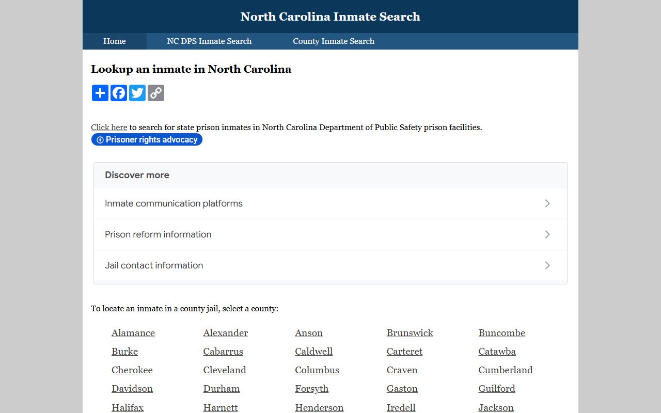Follow the 'Click here' state prison link
661x413 pixels.
[109, 127]
